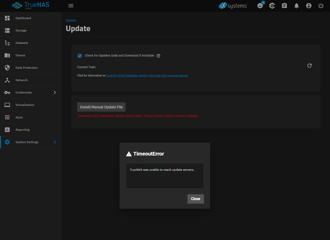Click the Current Train label
Image resolution: width=330 pixels, height=240 pixels.
(x=86, y=67)
